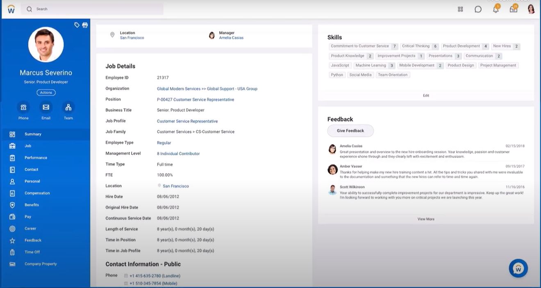Click the Summary grid icon
541x288 pixels.
[12, 134]
